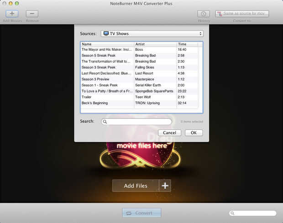
Task: Select the Season 5 Sneak Peak row
Action: (x=140, y=55)
